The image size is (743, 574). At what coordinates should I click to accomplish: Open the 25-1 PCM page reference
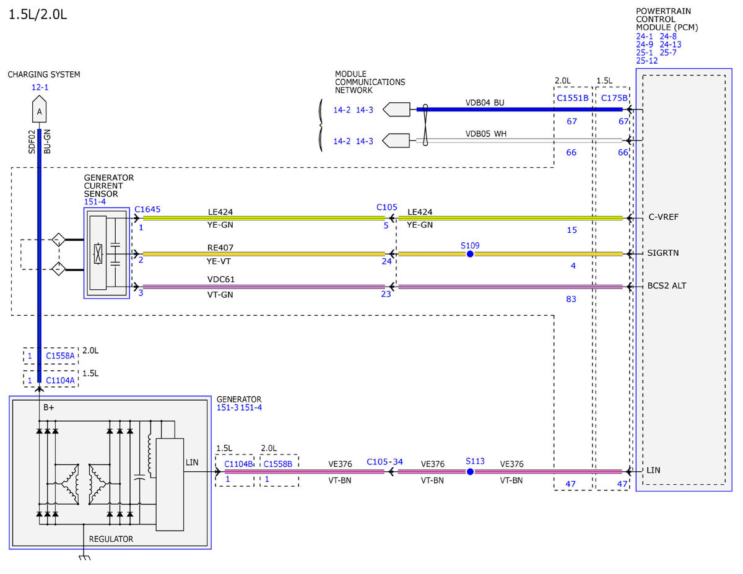tap(645, 53)
